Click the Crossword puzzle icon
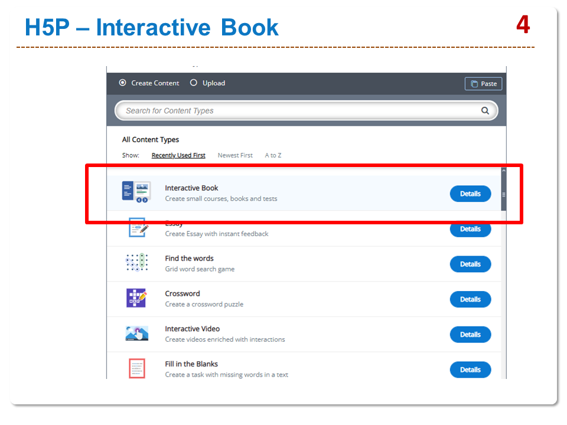 [x=136, y=298]
